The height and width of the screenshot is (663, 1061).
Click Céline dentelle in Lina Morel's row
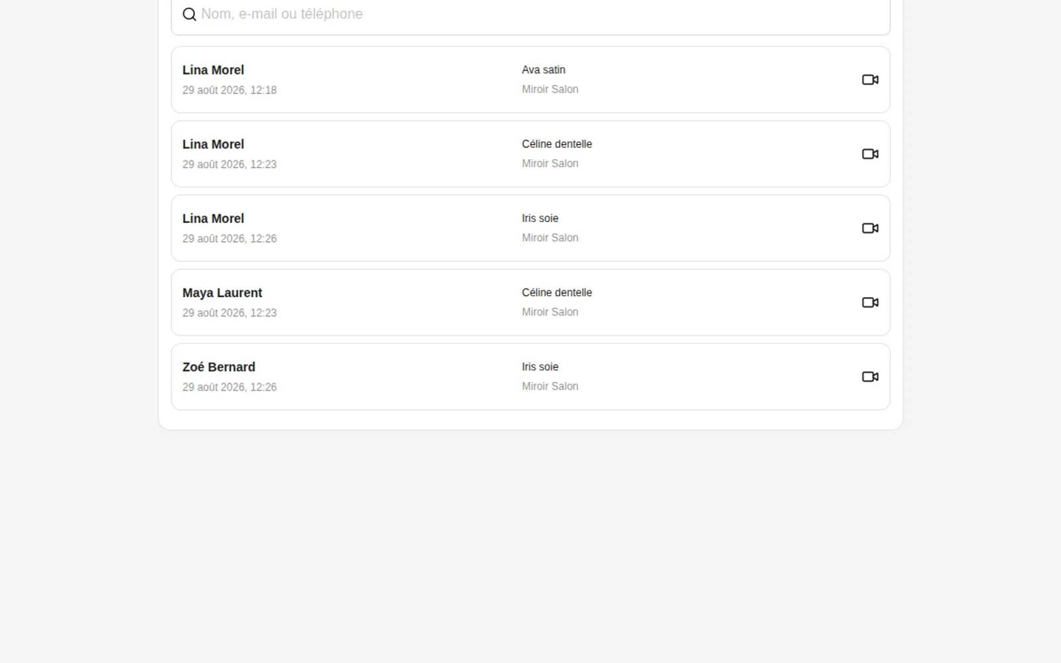pos(557,144)
